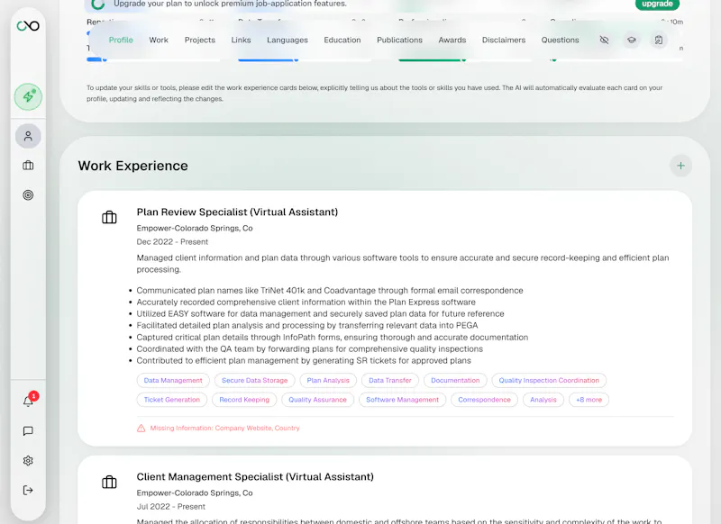Click the graduation cap icon in tab bar
Screen dimensions: 721x524
click(632, 40)
